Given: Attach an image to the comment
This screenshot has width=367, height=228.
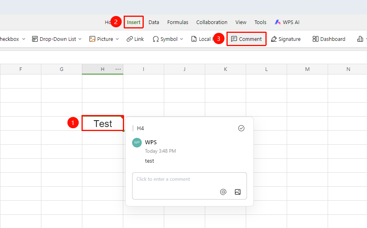Looking at the screenshot, I should [x=238, y=192].
